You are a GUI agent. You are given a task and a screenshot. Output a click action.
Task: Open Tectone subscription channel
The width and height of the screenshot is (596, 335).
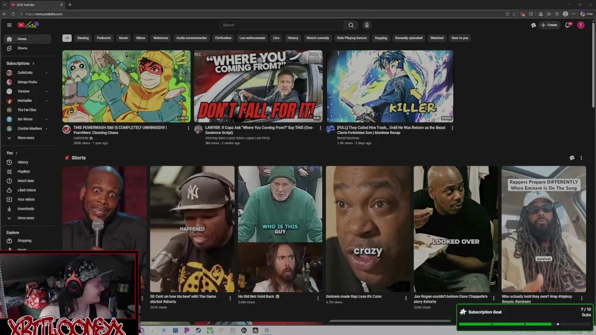point(27,92)
